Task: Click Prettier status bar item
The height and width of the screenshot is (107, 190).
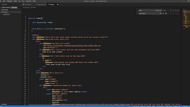Action: (185, 106)
